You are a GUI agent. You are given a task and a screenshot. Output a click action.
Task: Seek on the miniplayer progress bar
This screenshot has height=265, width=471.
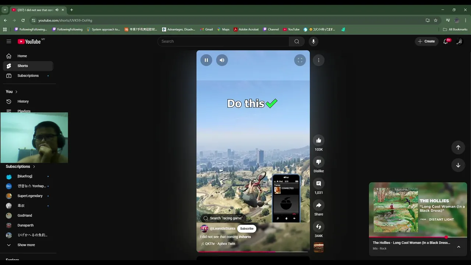click(418, 237)
